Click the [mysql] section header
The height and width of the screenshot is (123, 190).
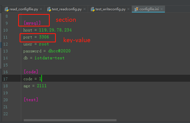pos(32,23)
